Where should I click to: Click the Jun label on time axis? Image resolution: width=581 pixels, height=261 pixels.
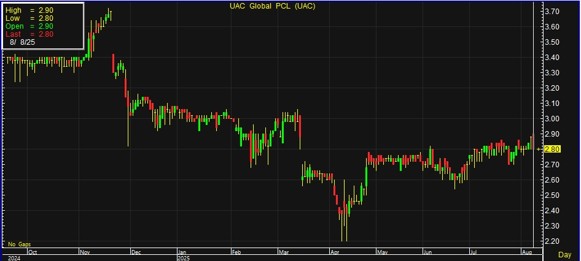tap(428, 252)
